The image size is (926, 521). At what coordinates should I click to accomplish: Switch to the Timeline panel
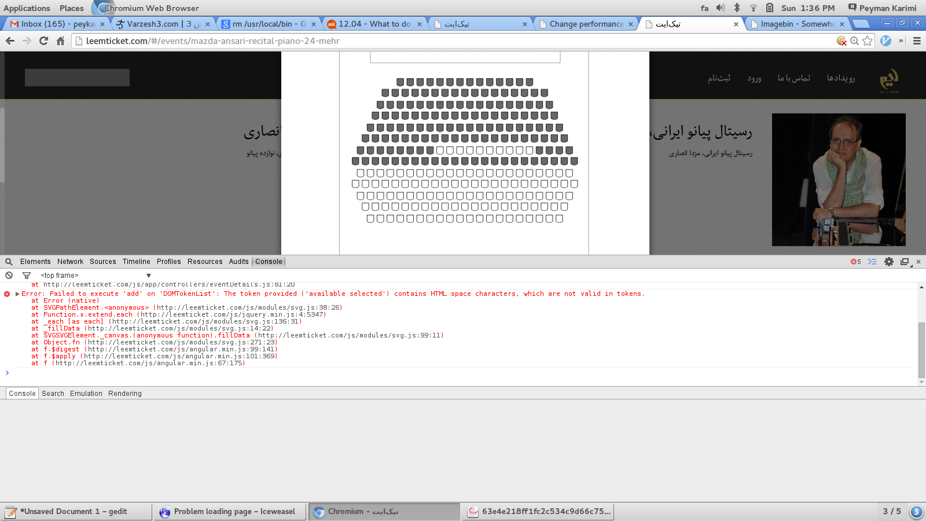137,262
